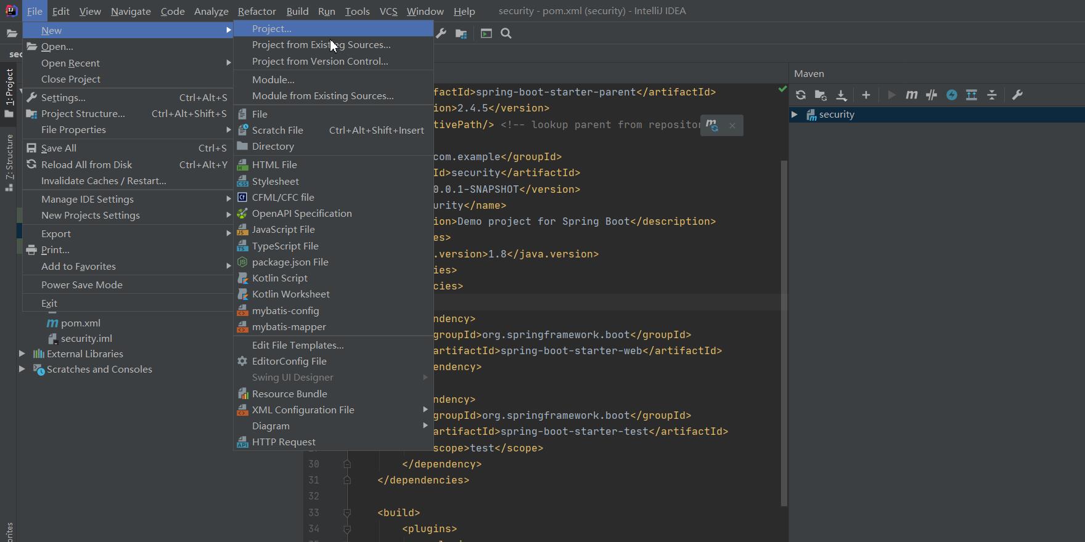1085x542 pixels.
Task: Open the Refactor menu in menu bar
Action: tap(256, 11)
